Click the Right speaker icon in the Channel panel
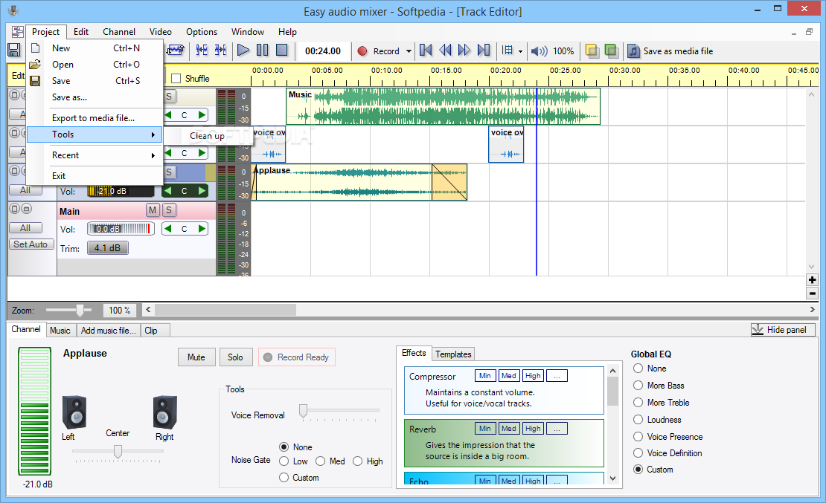The image size is (826, 503). click(x=165, y=412)
